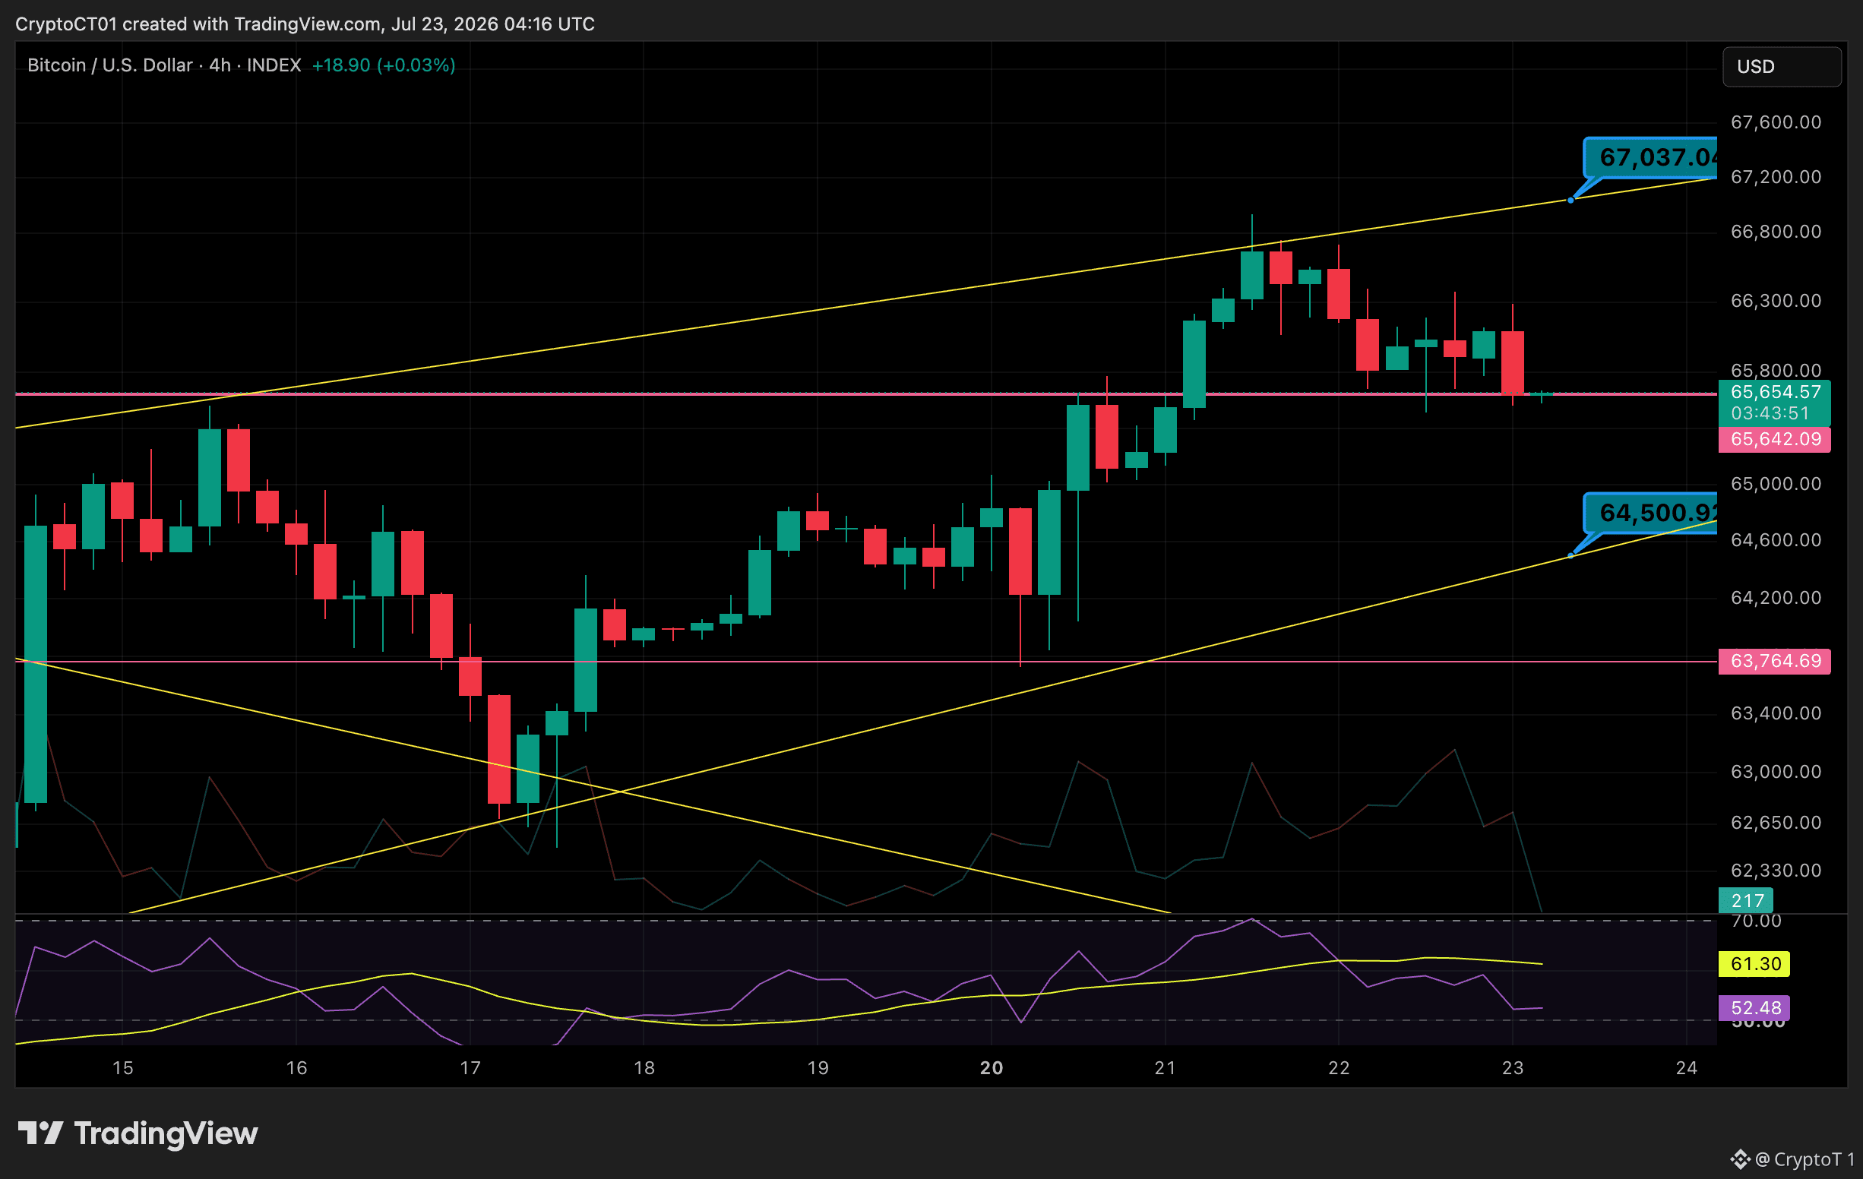Click the 62,330.00 price axis label
The image size is (1863, 1179).
1776,871
